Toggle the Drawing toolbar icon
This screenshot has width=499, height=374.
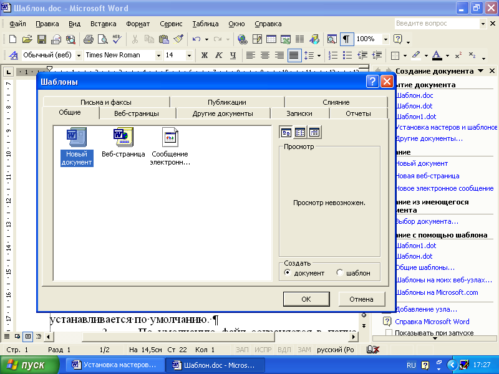314,39
